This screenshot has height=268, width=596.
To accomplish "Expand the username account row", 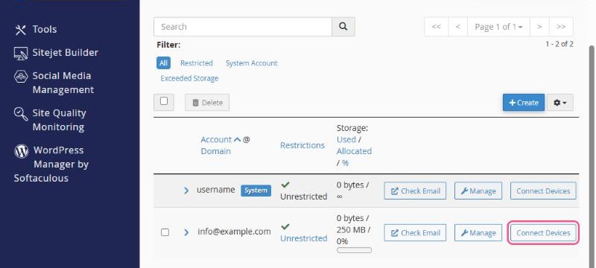I will (x=186, y=190).
